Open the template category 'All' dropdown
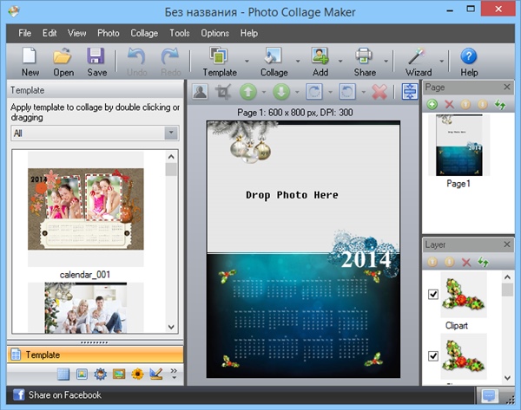Viewport: 521px width, 410px height. (171, 133)
